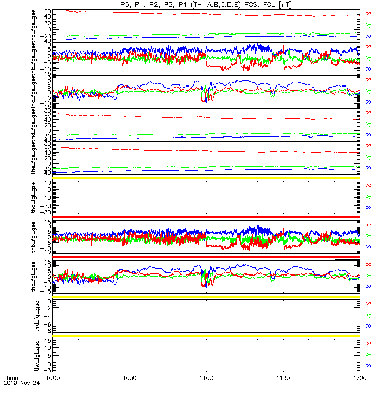This screenshot has width=386, height=412.
Task: Click the -30 tick value on tha_fgl_gse axis
Action: (46, 212)
